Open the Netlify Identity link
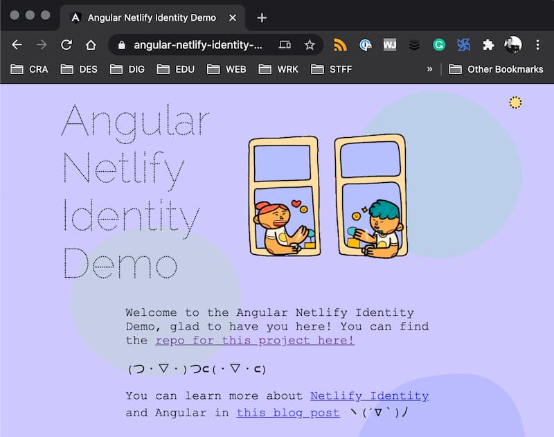 pyautogui.click(x=369, y=396)
